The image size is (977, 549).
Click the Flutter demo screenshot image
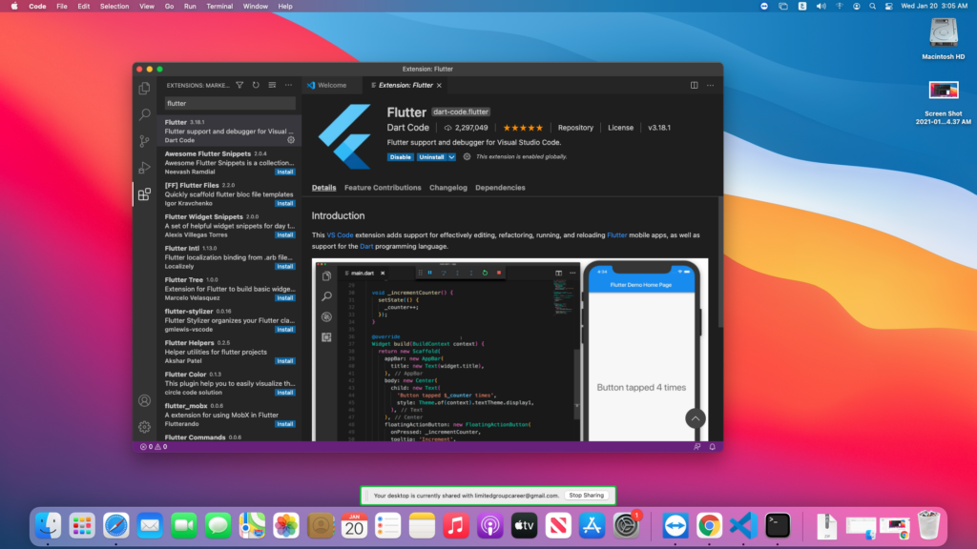click(x=509, y=350)
